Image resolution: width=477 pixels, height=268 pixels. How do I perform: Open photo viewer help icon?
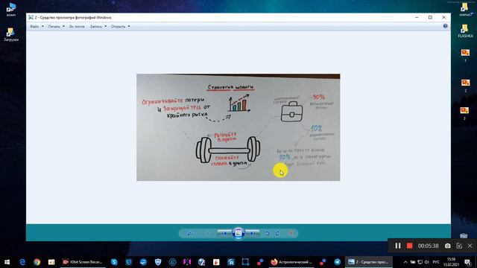(445, 26)
